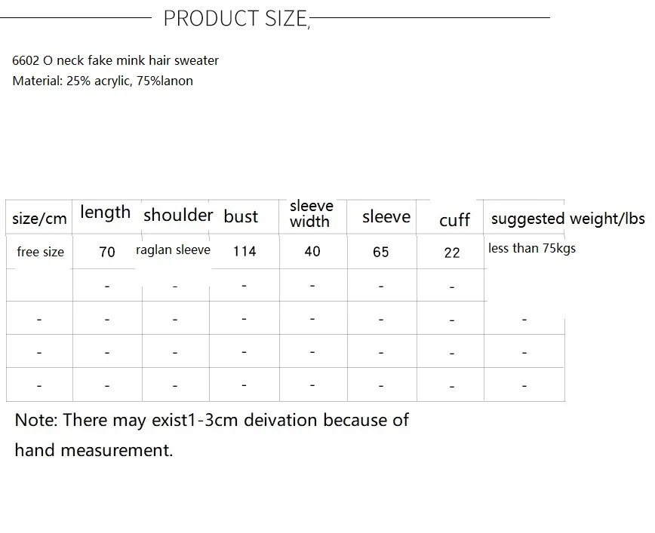Click the bust column header

point(241,216)
